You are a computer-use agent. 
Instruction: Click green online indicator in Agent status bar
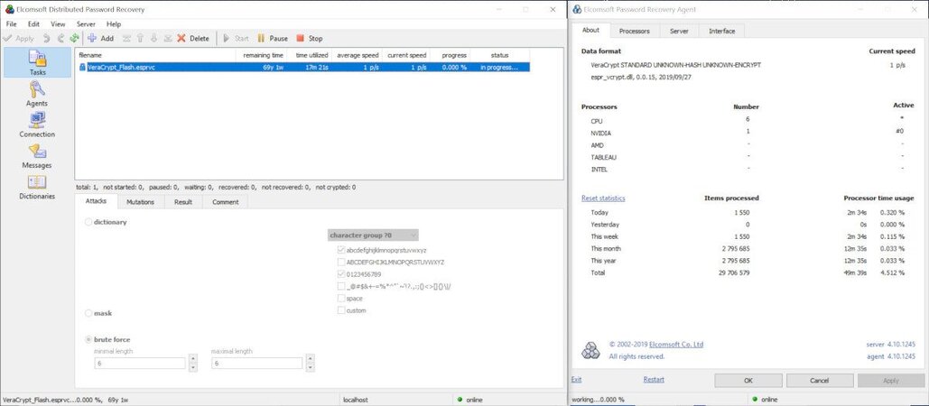coord(755,400)
